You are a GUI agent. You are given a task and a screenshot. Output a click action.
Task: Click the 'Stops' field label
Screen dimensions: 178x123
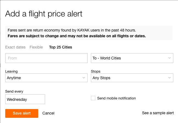point(96,71)
